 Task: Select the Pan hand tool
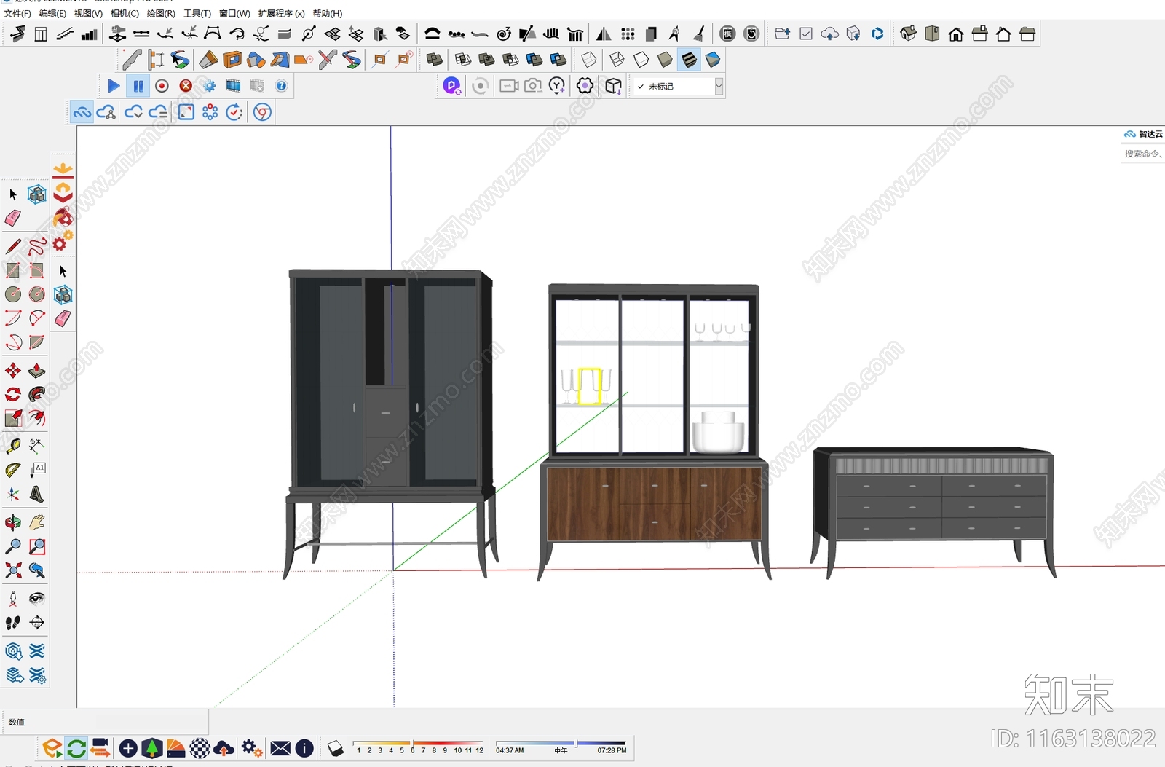click(x=36, y=522)
